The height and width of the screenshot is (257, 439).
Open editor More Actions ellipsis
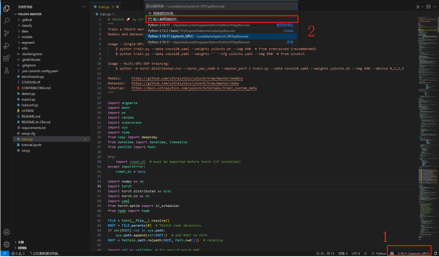[435, 7]
